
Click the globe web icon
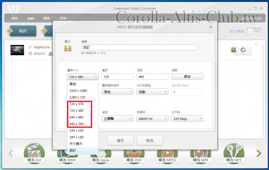[x=243, y=50]
